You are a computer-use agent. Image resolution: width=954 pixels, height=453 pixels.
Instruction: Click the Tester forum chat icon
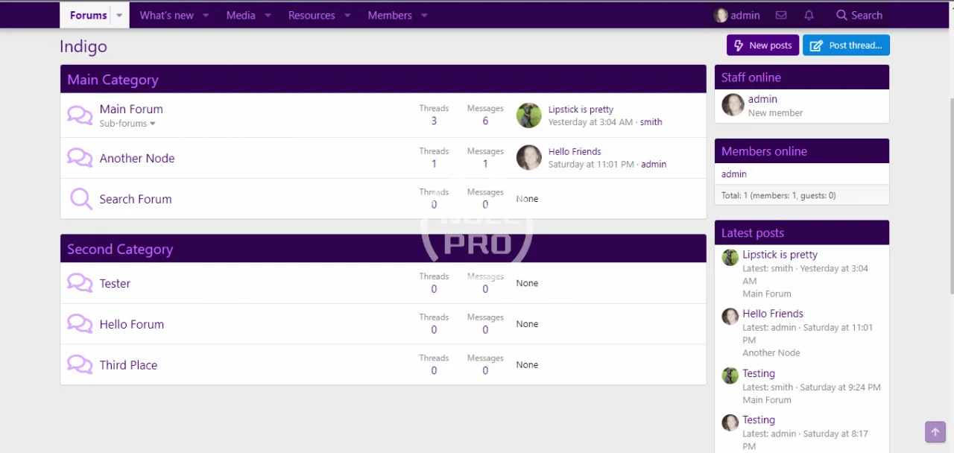80,282
